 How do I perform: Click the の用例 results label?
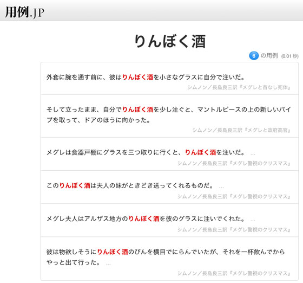(269, 56)
